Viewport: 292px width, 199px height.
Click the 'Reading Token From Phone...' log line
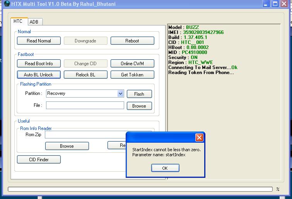click(x=201, y=73)
